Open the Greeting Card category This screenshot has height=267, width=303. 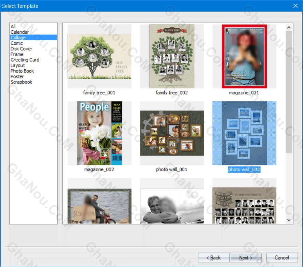[25, 60]
